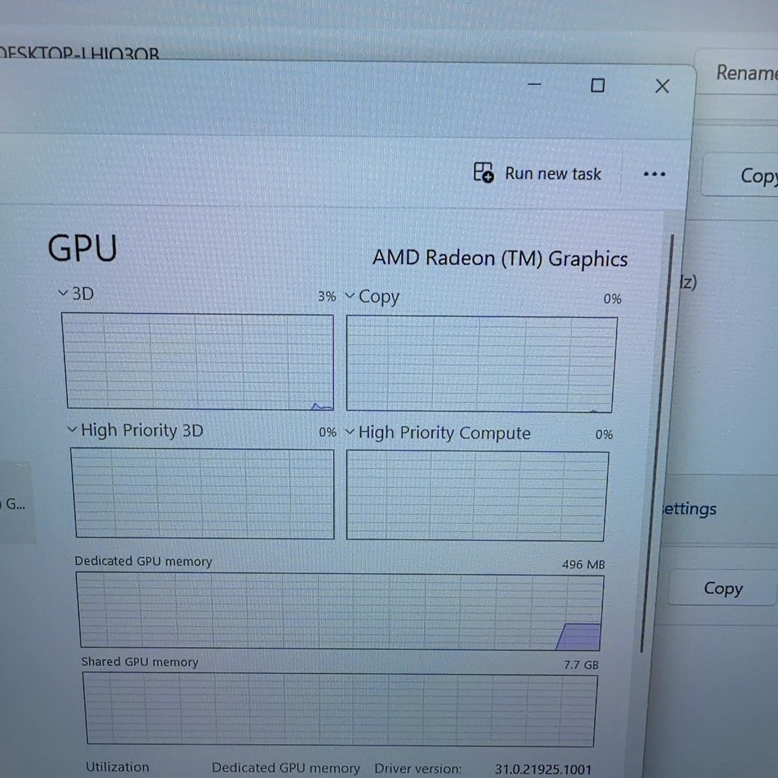
Task: Close the Task Manager window
Action: click(x=662, y=86)
